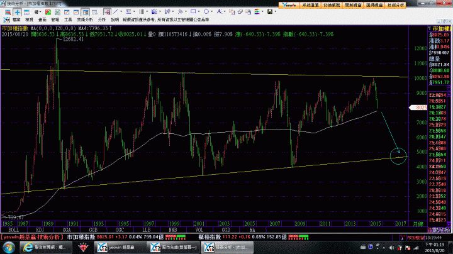Open the red-green chart style icon

(48, 12)
